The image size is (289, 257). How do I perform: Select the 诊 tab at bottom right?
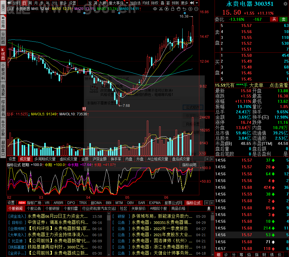(x=226, y=254)
